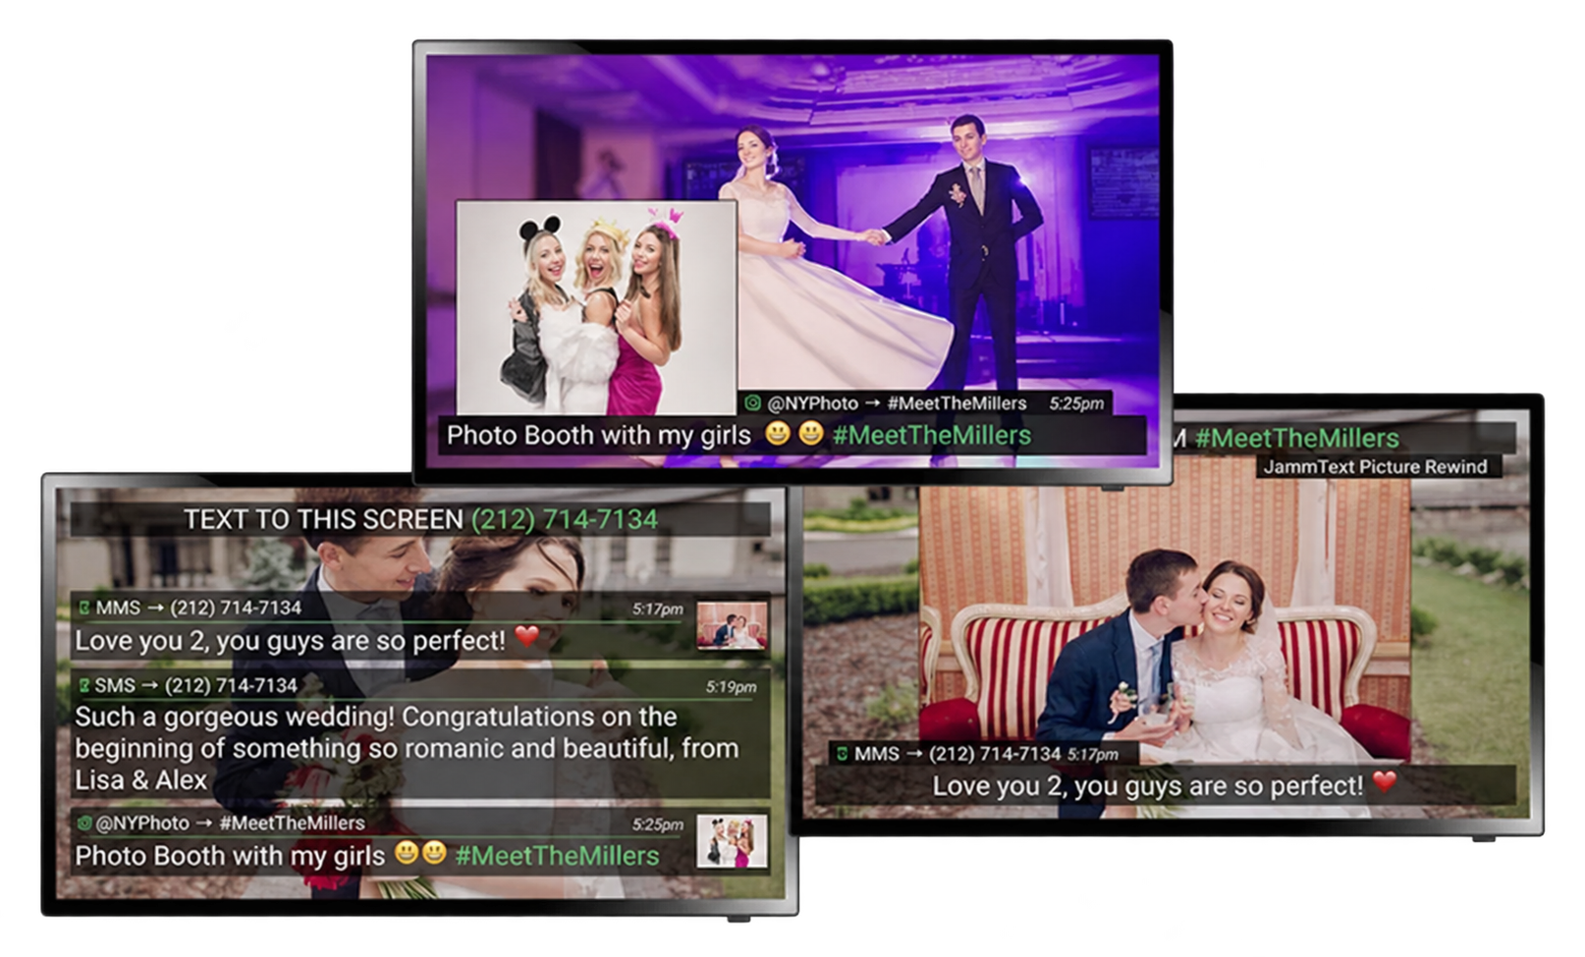
Task: Click 'Photo Booth with my girls' on left screen
Action: (230, 855)
